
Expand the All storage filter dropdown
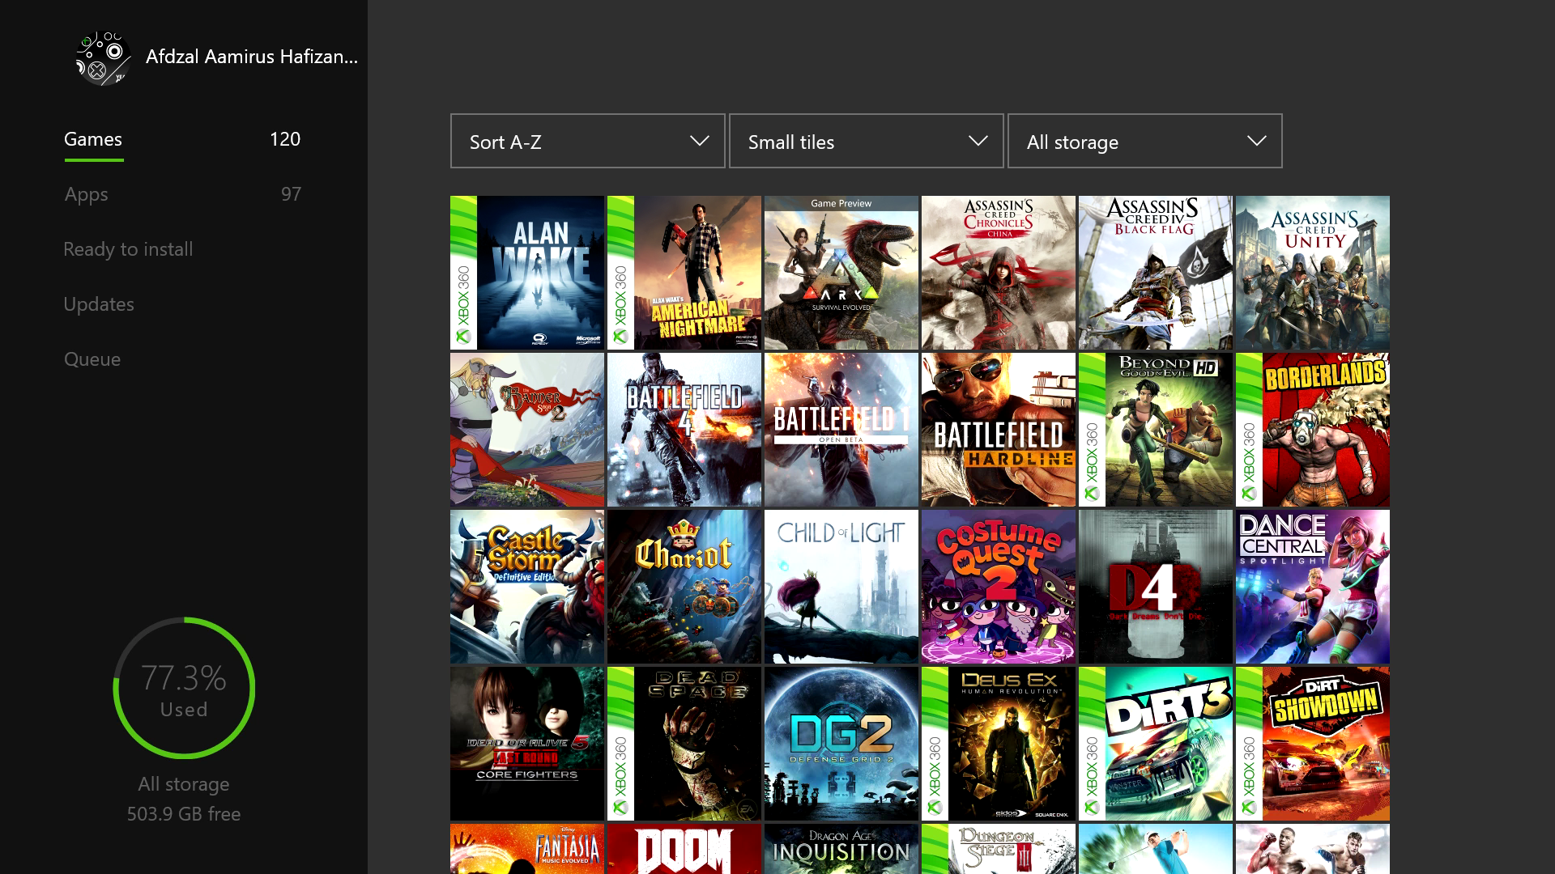pyautogui.click(x=1145, y=141)
